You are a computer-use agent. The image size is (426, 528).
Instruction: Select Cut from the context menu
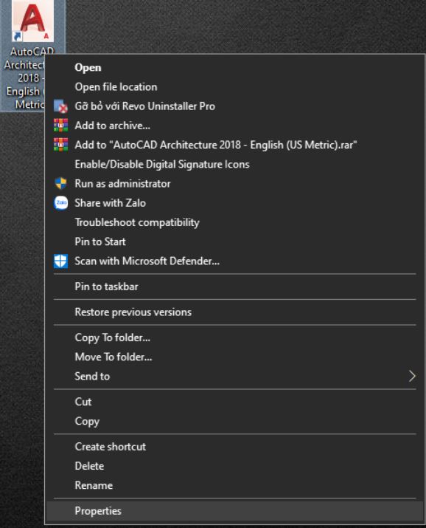pyautogui.click(x=234, y=402)
